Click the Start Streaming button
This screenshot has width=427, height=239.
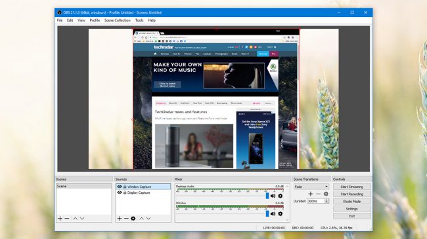[x=352, y=187]
